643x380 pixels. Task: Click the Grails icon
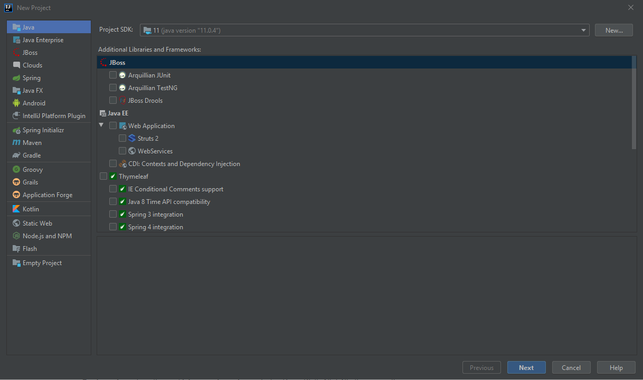pyautogui.click(x=16, y=182)
